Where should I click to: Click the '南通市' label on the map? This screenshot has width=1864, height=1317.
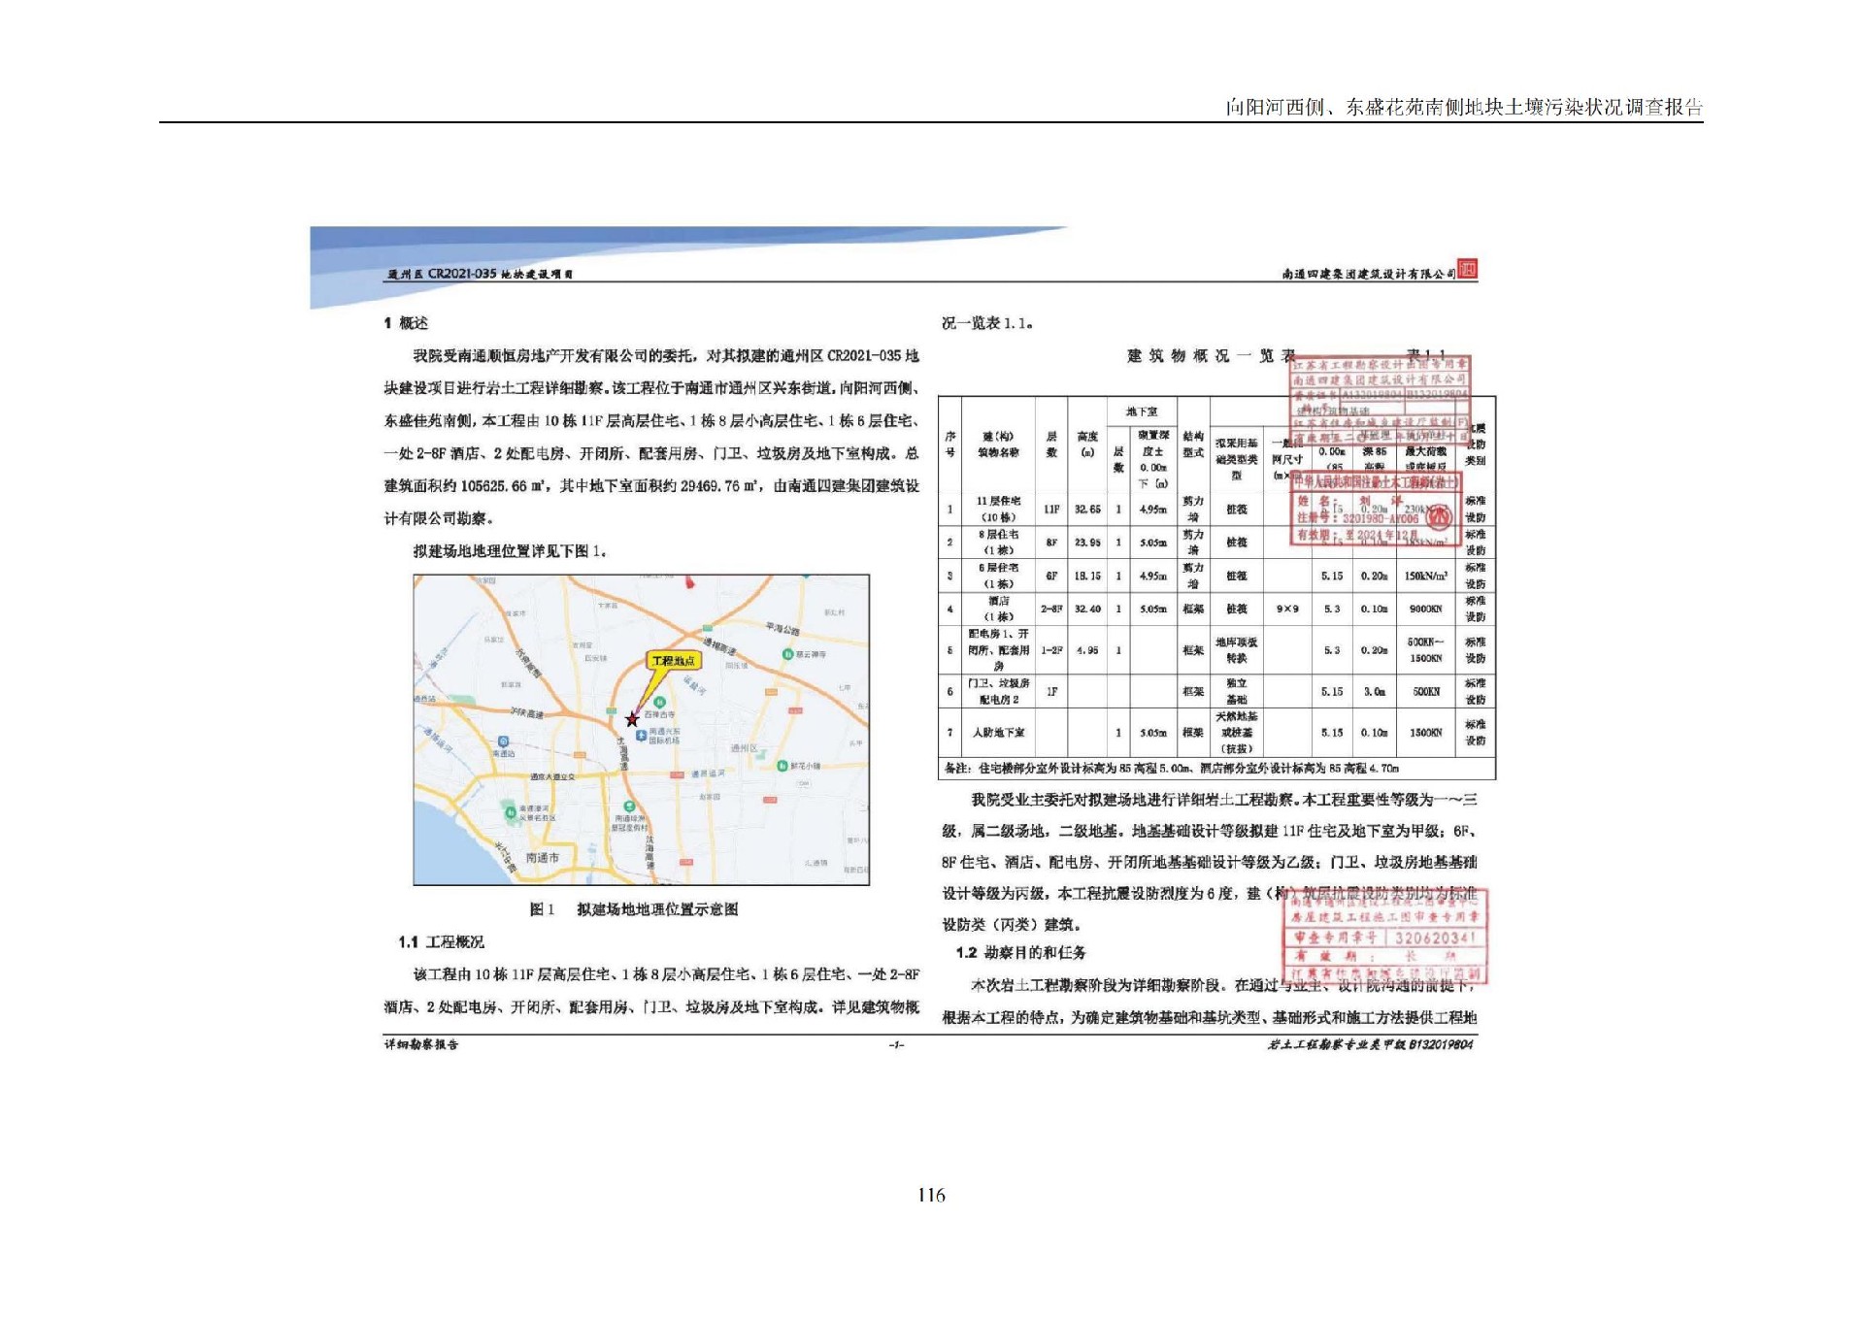click(542, 858)
